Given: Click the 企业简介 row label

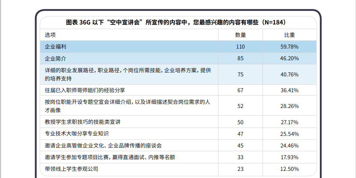Looking at the screenshot, I should [56, 58].
